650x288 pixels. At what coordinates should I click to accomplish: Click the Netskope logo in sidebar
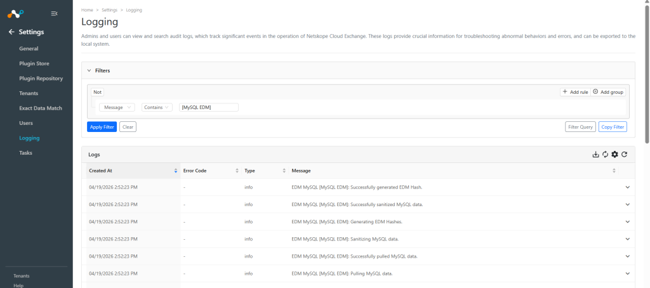click(x=16, y=14)
